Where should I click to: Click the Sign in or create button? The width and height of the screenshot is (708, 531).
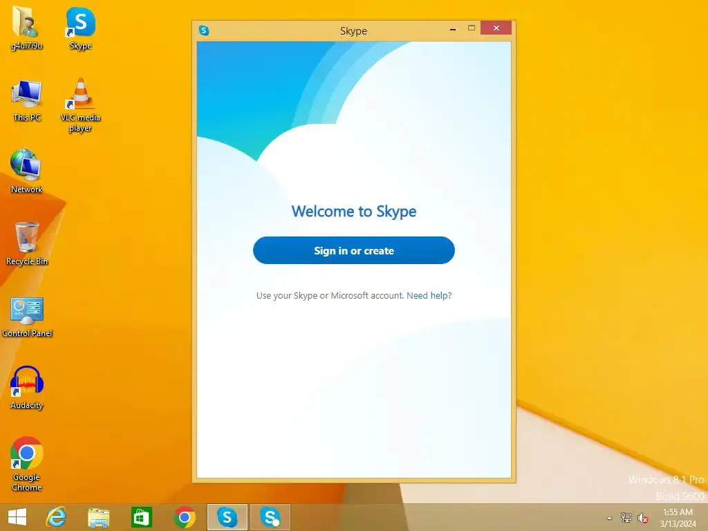(x=353, y=250)
